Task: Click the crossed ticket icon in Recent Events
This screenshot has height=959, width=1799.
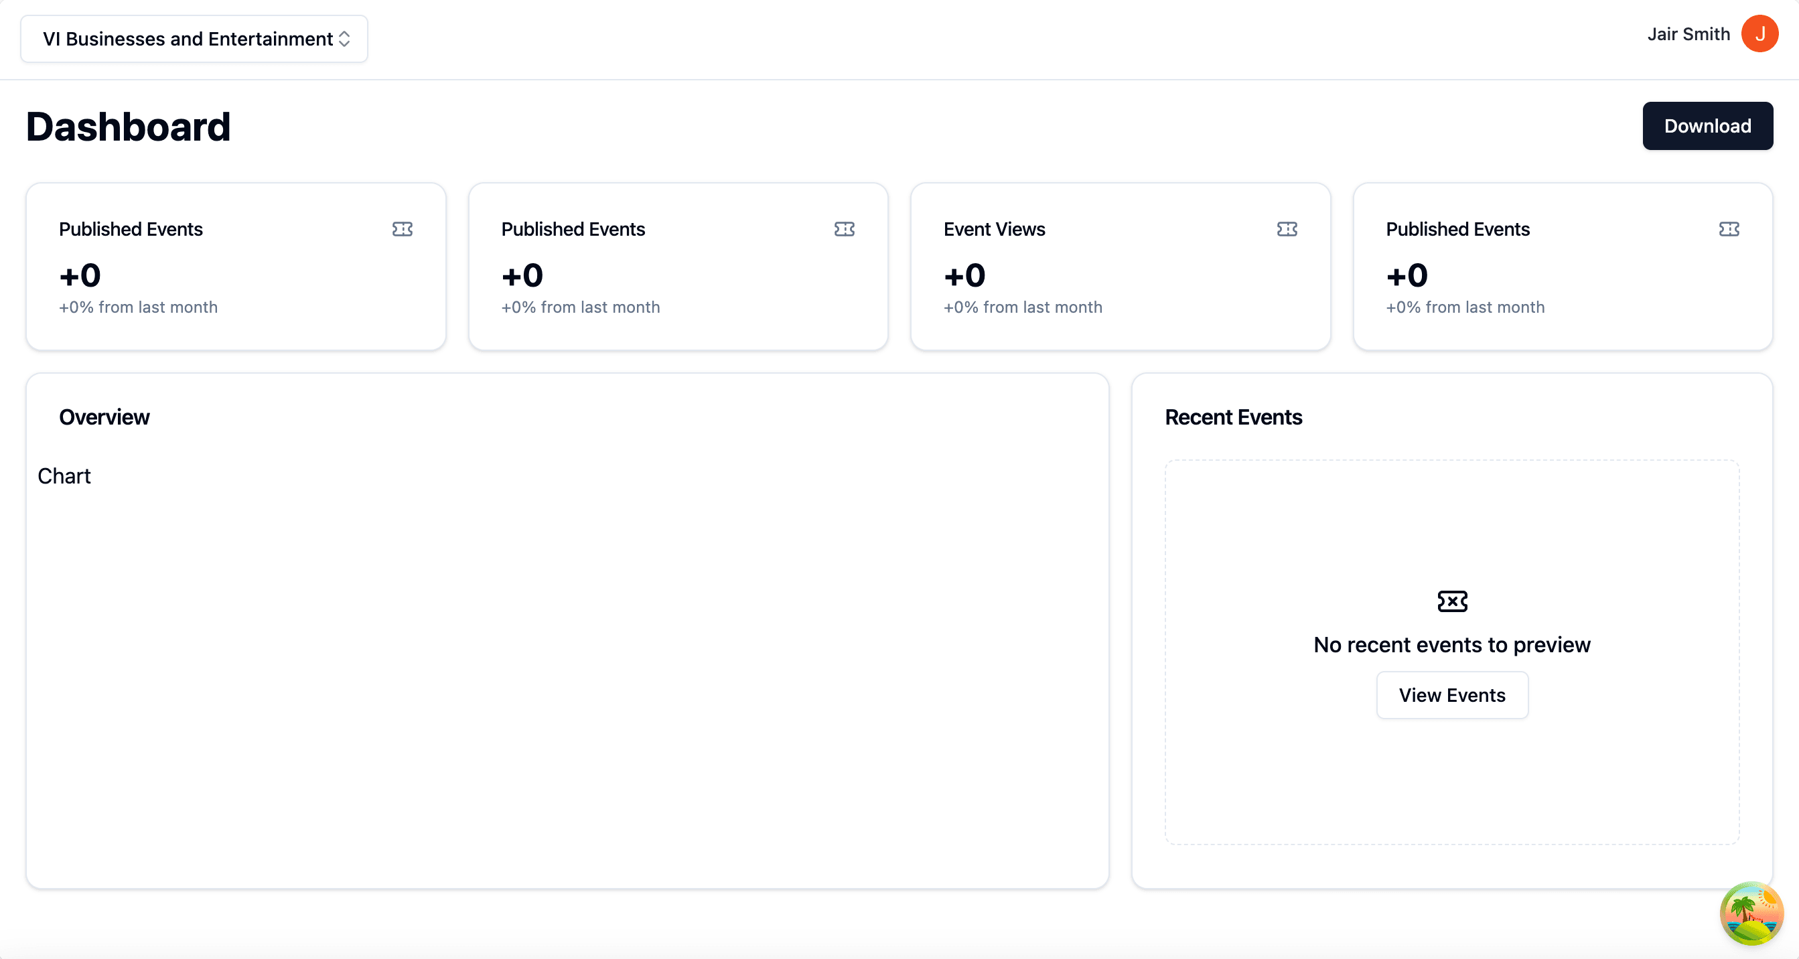Action: (1453, 601)
